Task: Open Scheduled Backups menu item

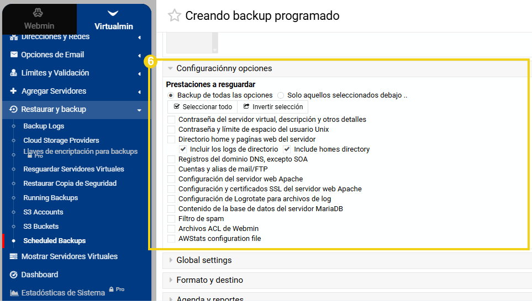Action: 54,241
